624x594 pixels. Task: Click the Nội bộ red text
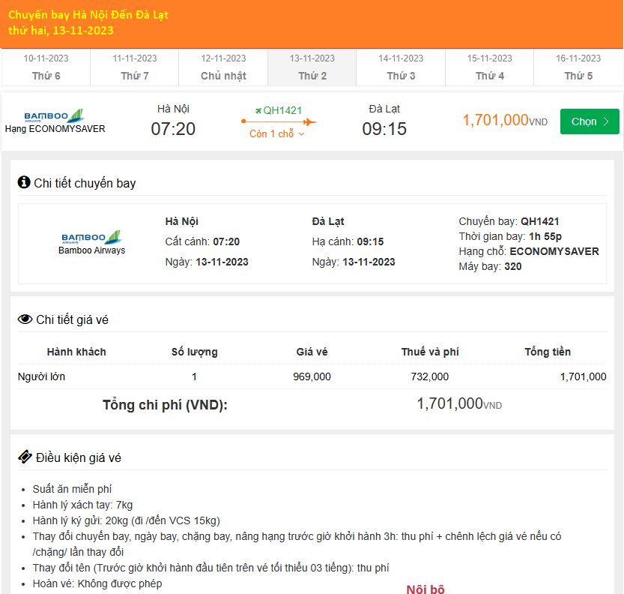pos(425,589)
